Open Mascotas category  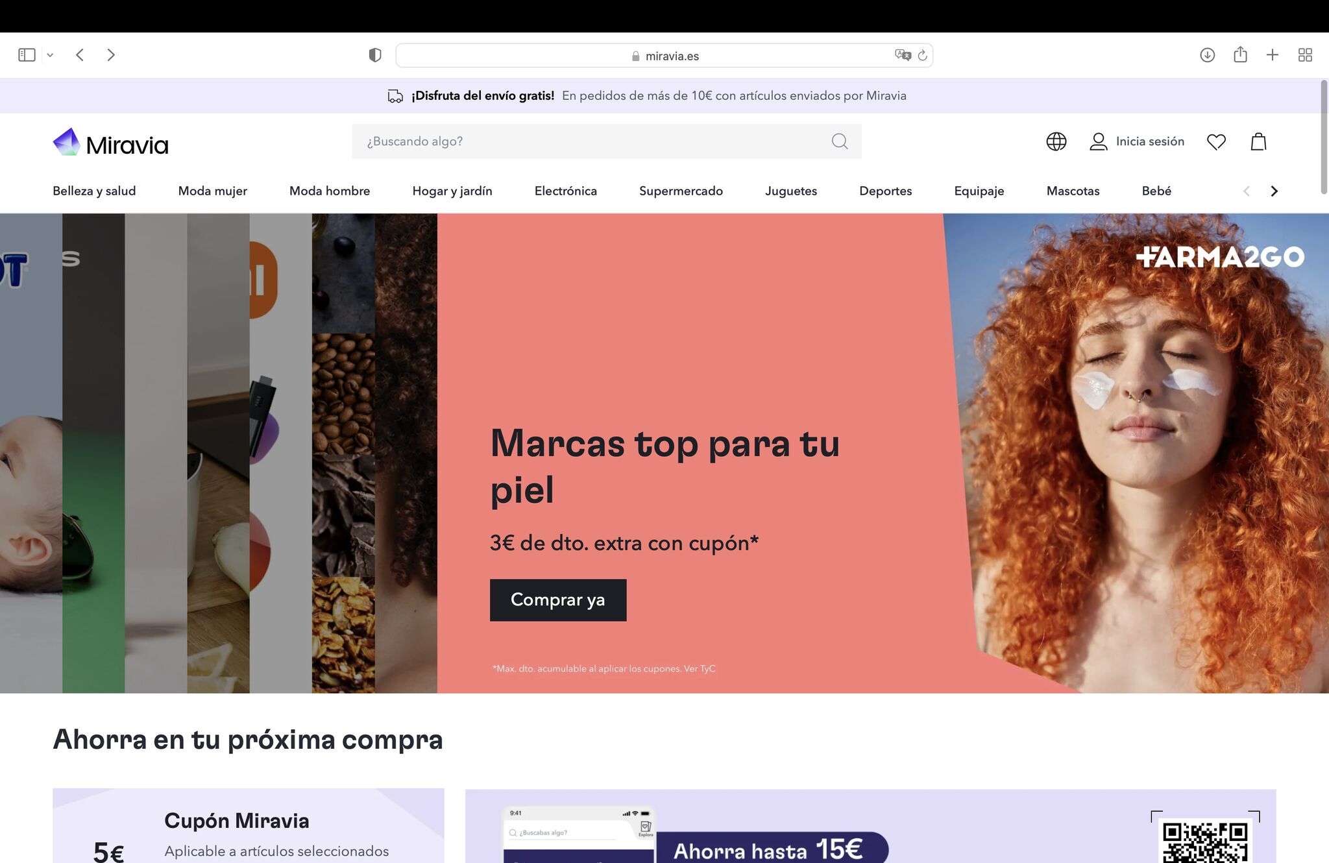pos(1073,191)
